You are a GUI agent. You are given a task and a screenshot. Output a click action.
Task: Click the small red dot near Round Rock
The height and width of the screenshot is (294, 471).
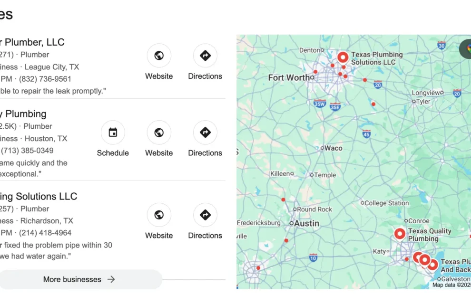(283, 199)
